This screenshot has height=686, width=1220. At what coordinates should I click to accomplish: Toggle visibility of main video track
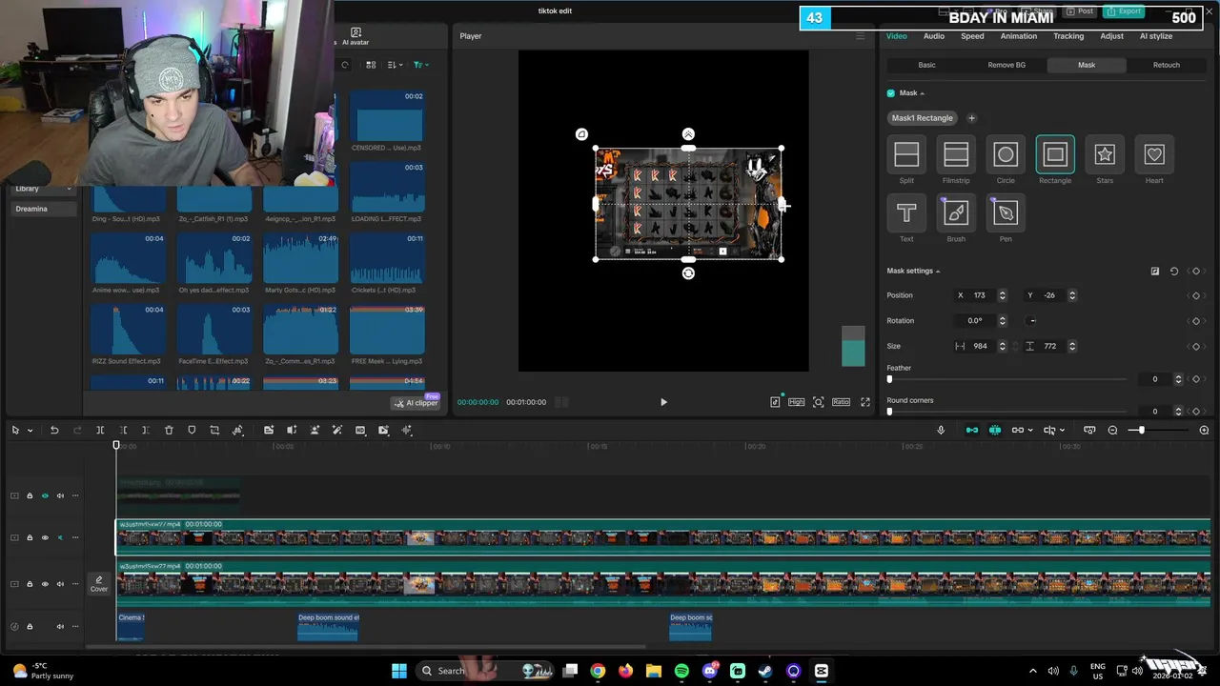click(x=45, y=584)
